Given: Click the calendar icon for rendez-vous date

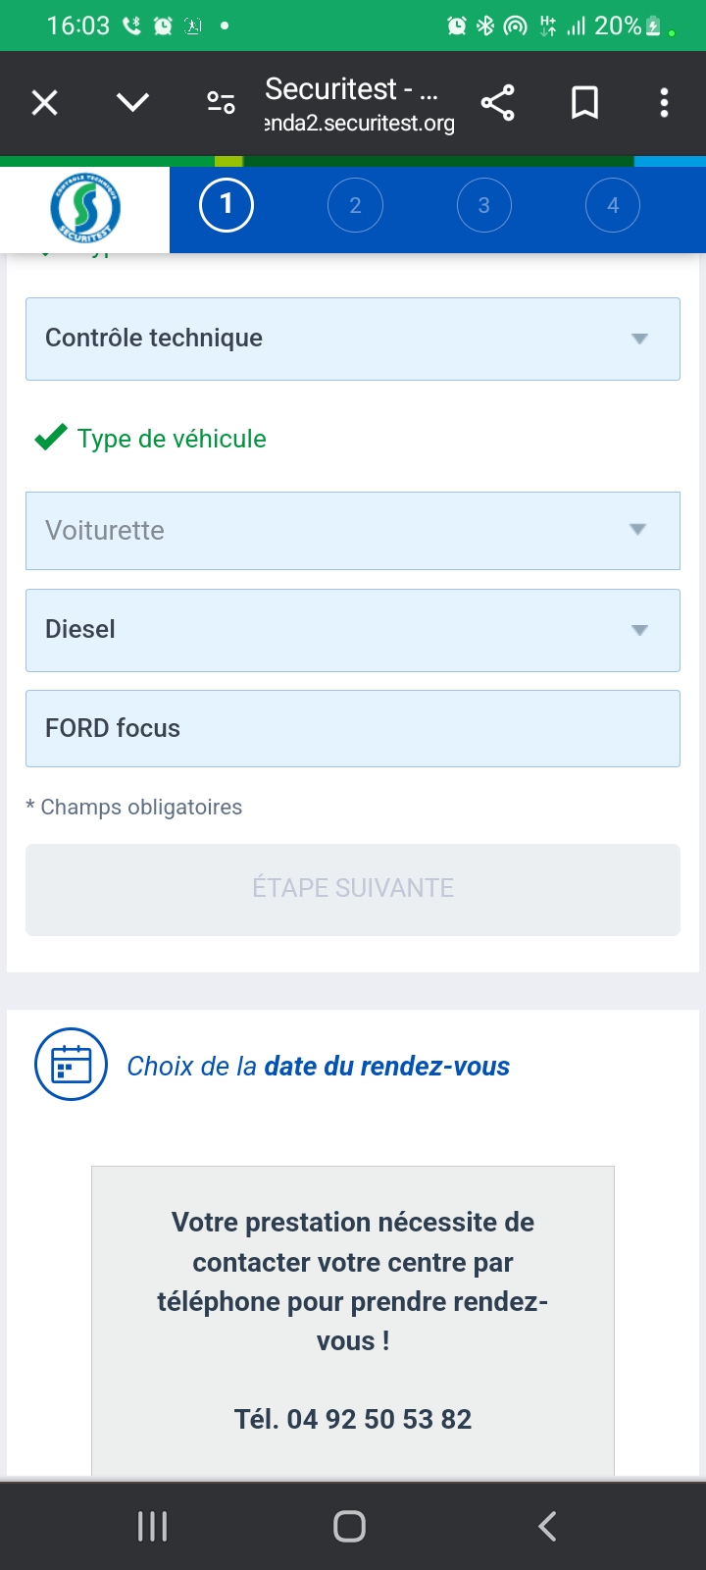Looking at the screenshot, I should 71,1065.
